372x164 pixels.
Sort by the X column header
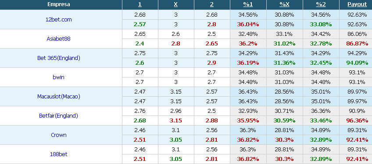176,4
